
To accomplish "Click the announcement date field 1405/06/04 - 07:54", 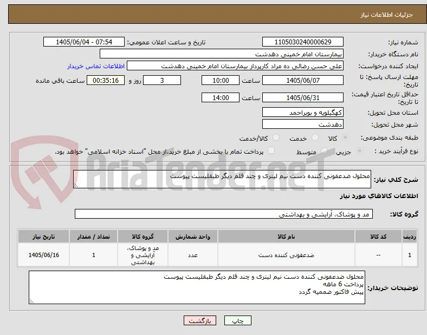I will (84, 42).
